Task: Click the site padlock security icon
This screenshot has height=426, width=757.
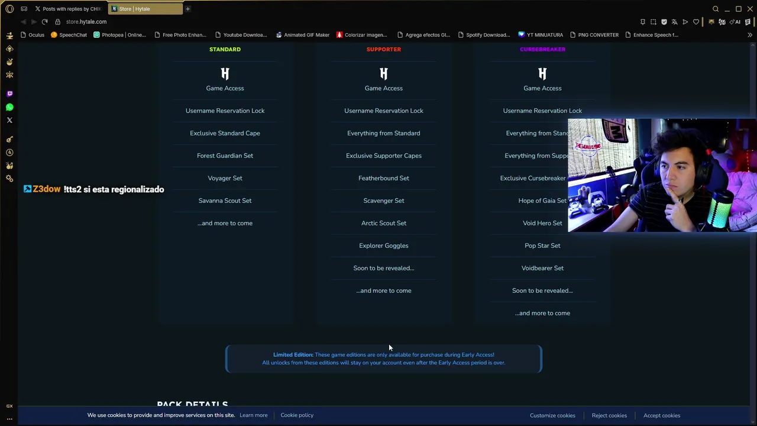Action: 57,22
